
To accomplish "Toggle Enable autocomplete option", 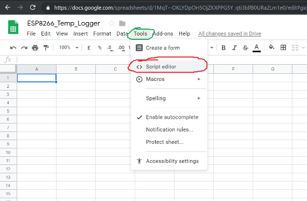I will pos(169,117).
